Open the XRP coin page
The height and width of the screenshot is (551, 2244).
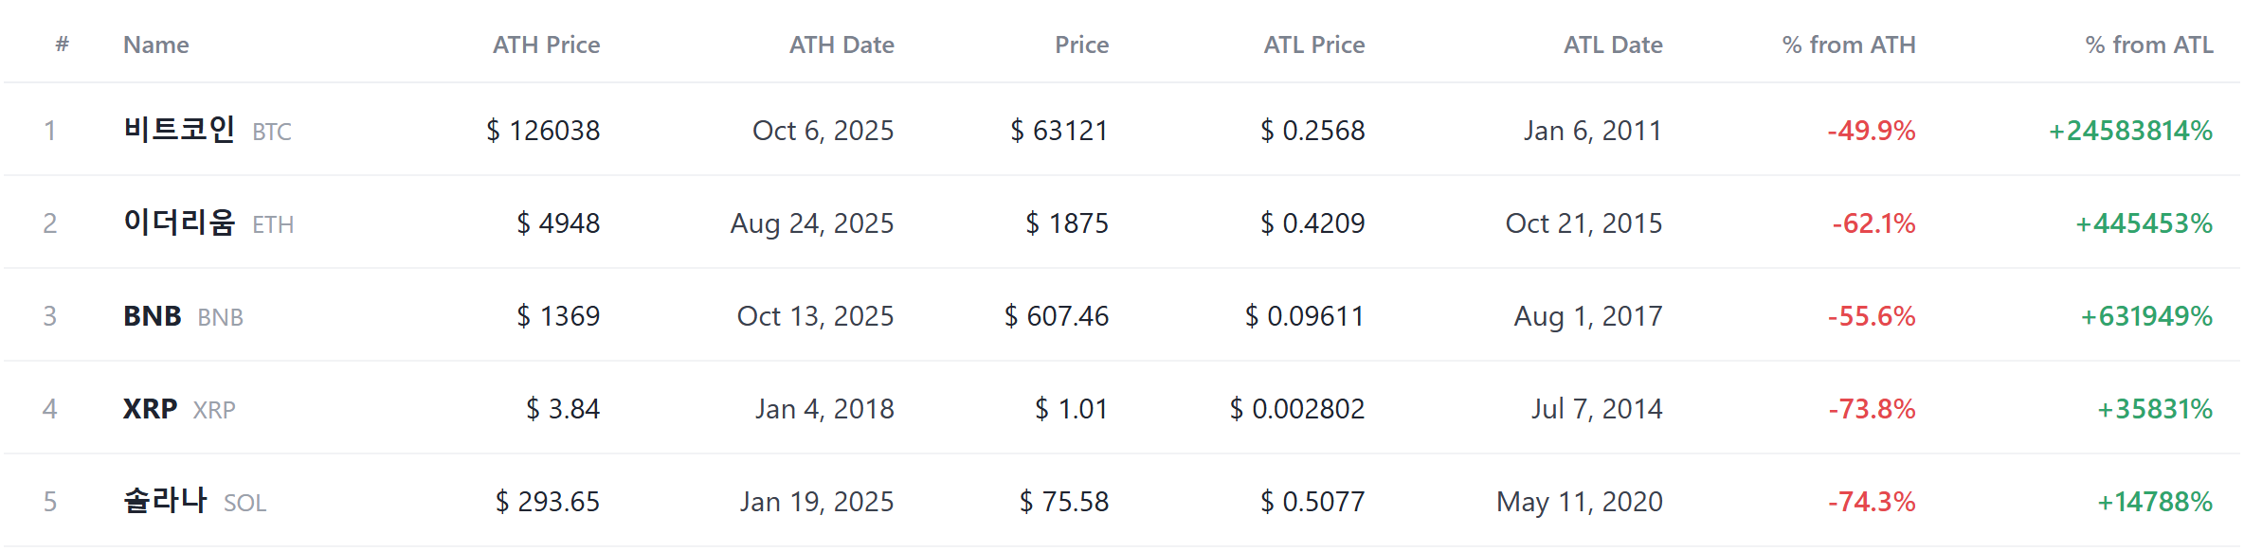click(179, 409)
